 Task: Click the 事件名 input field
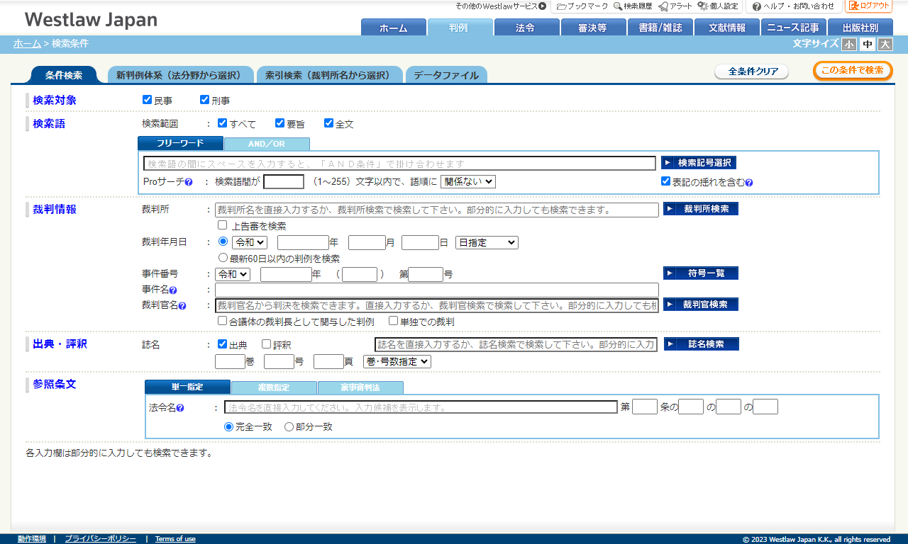tap(437, 290)
